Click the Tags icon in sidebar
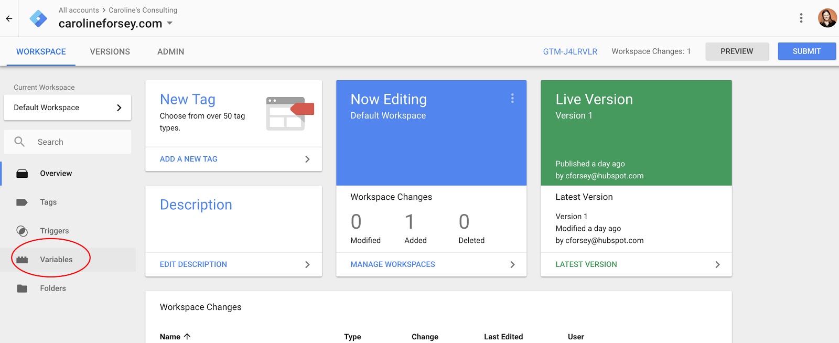Screen dimensions: 839x343 [22, 202]
